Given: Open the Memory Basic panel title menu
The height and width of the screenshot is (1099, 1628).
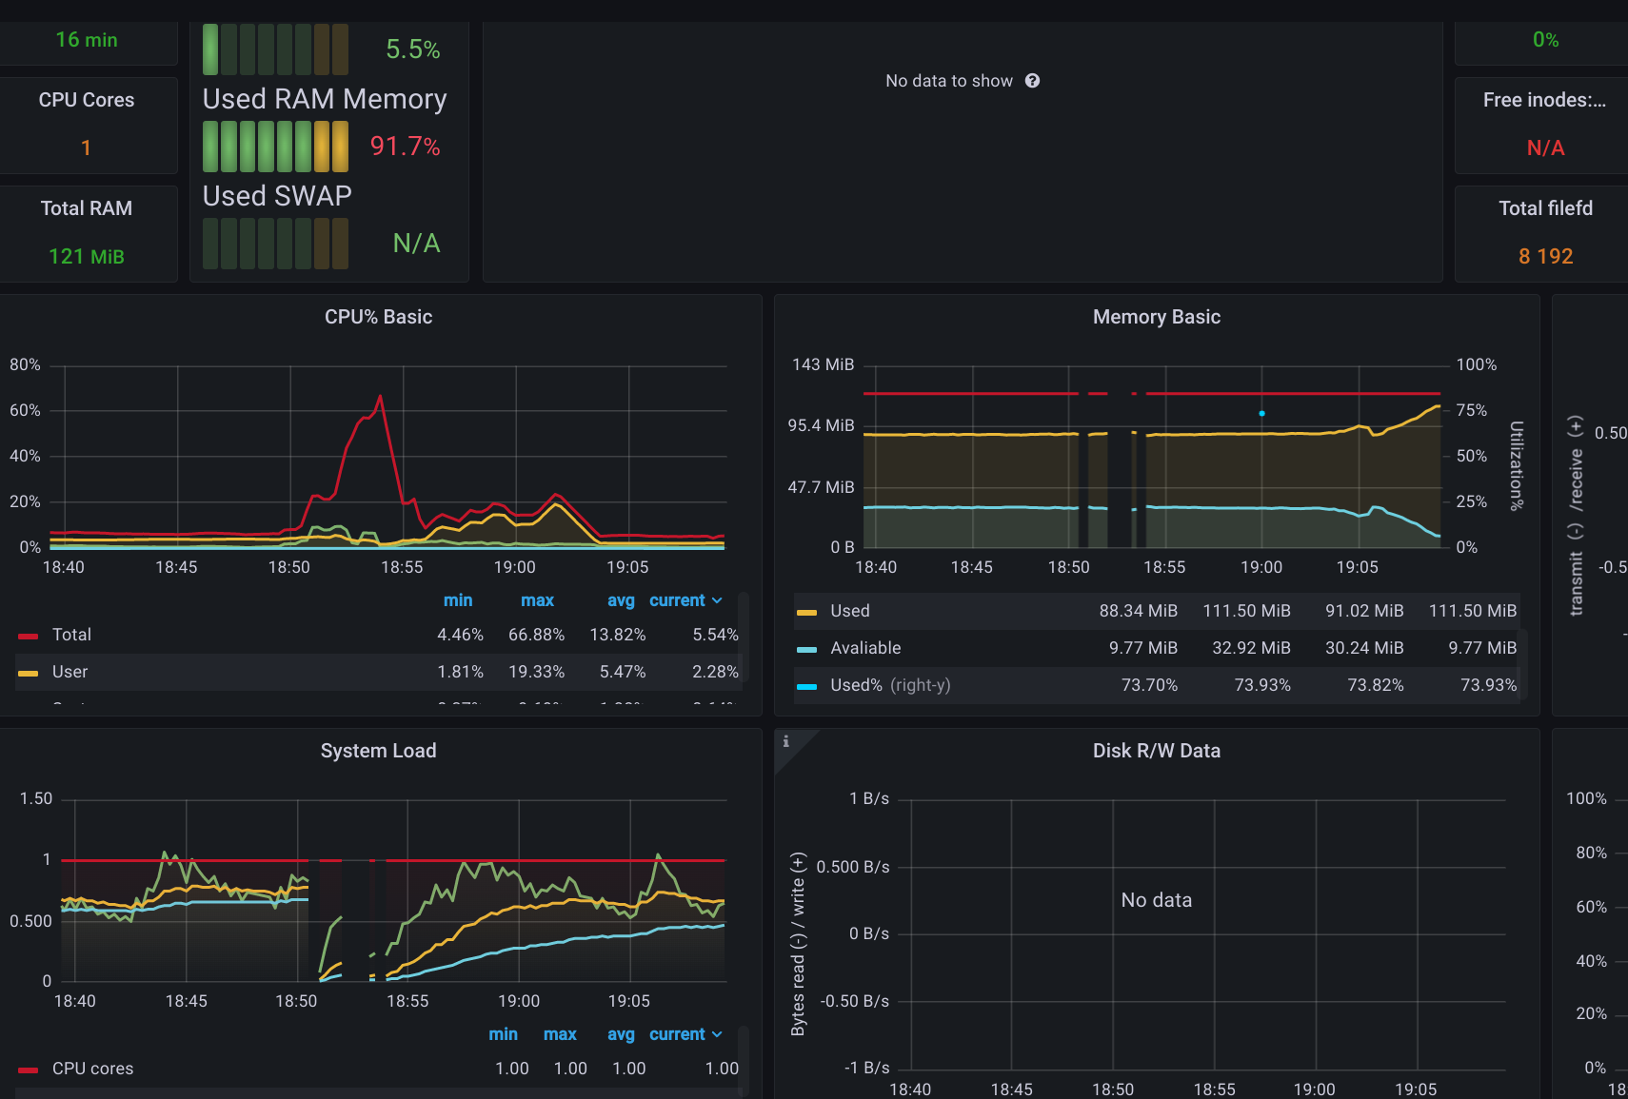Looking at the screenshot, I should coord(1156,317).
